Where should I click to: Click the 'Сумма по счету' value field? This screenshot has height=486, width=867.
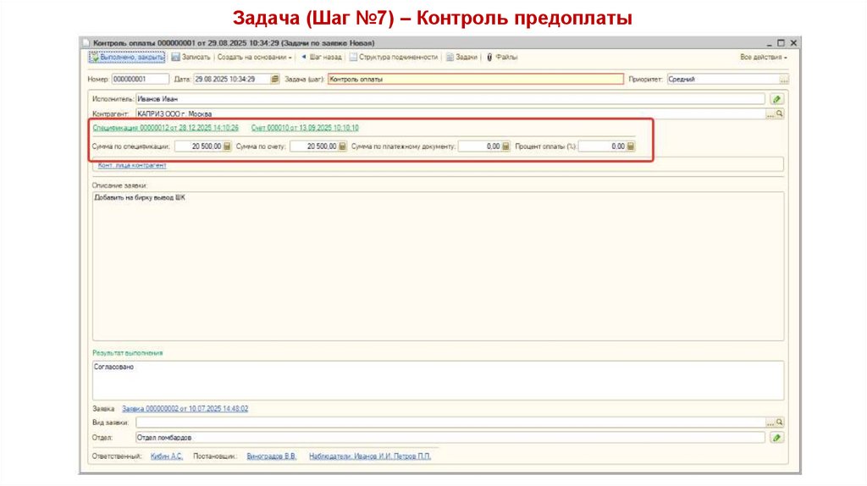313,146
